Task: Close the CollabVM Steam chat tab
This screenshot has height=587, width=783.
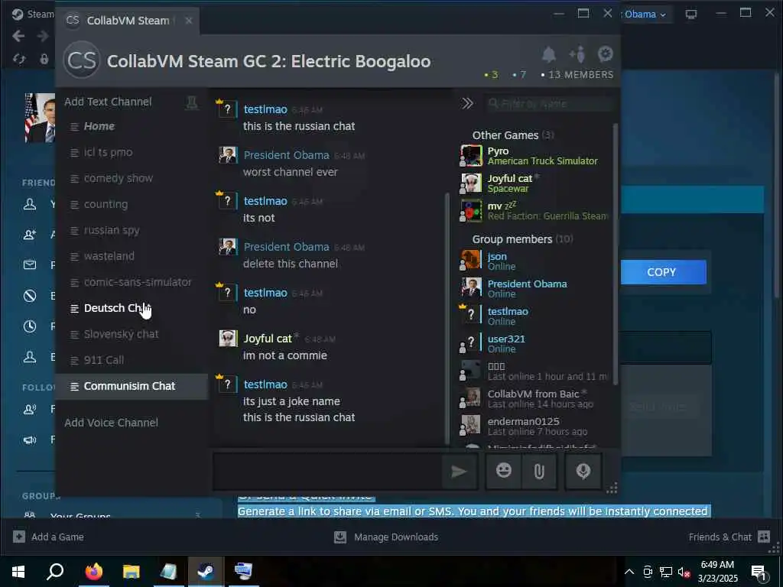Action: 188,21
